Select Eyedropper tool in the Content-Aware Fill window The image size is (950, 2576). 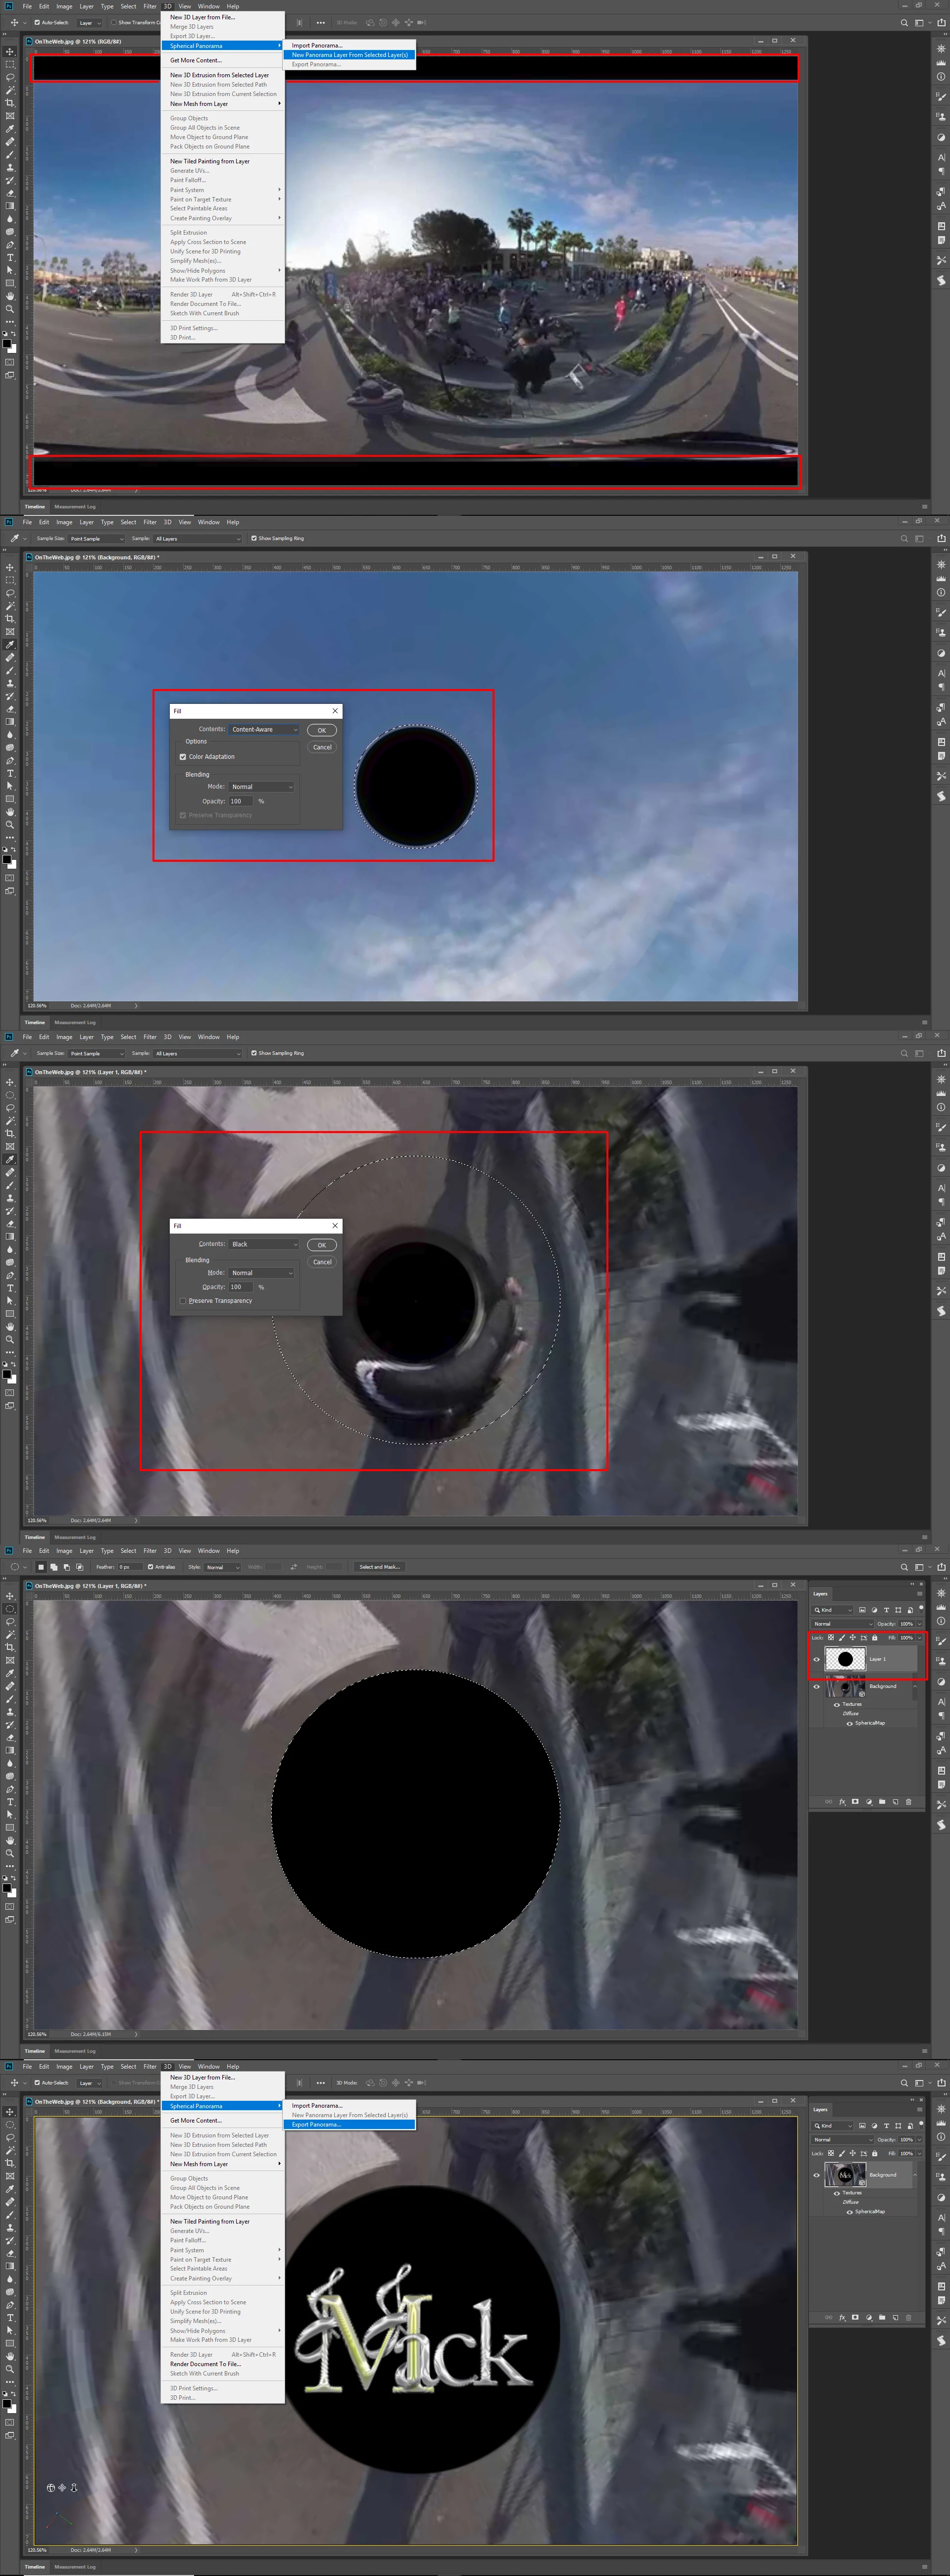[10, 645]
